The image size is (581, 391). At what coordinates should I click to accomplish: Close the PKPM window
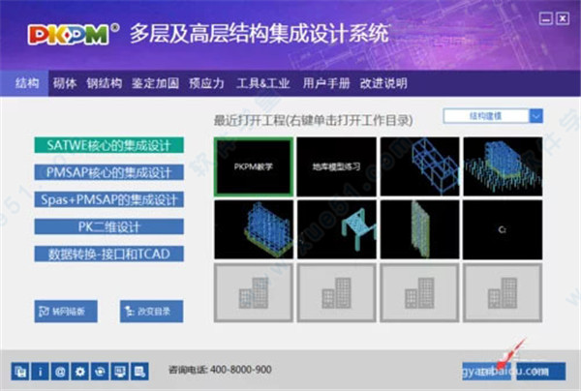pyautogui.click(x=563, y=18)
